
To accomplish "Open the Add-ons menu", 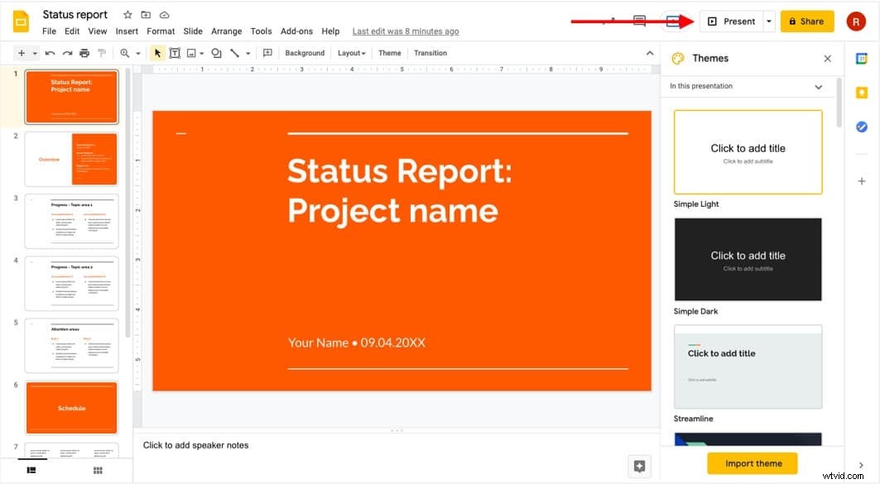I will point(296,31).
